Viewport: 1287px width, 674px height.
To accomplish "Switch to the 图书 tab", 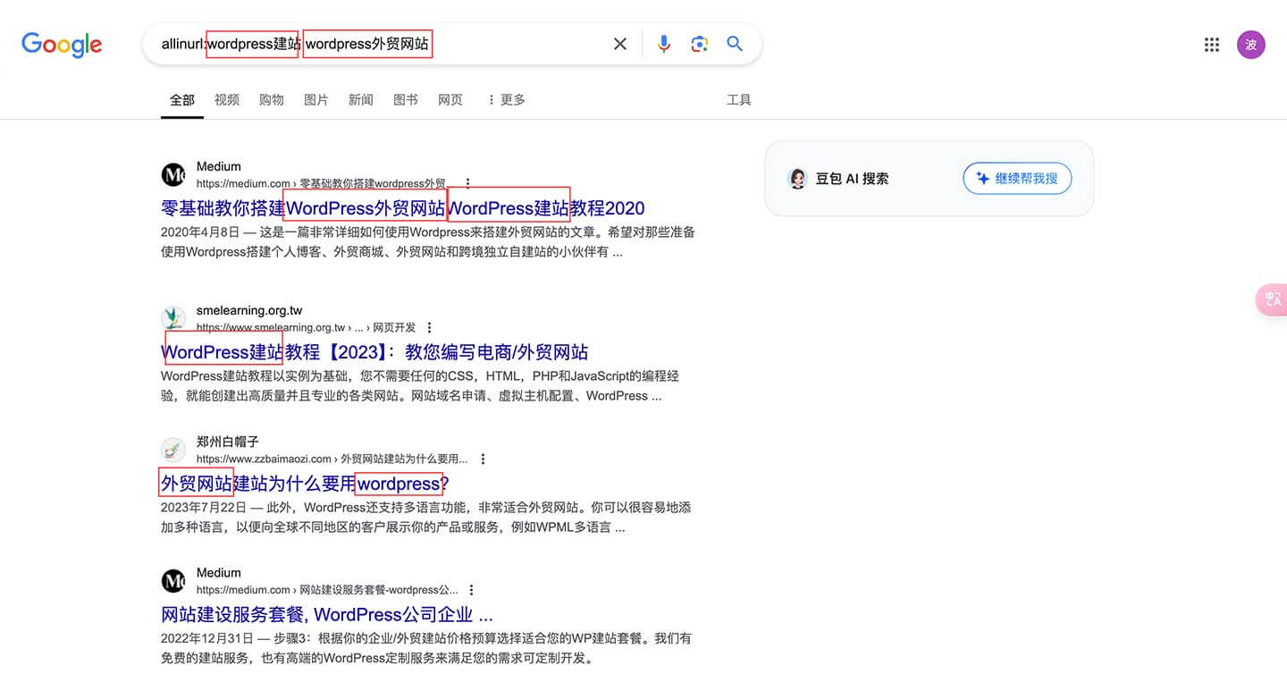I will point(406,100).
